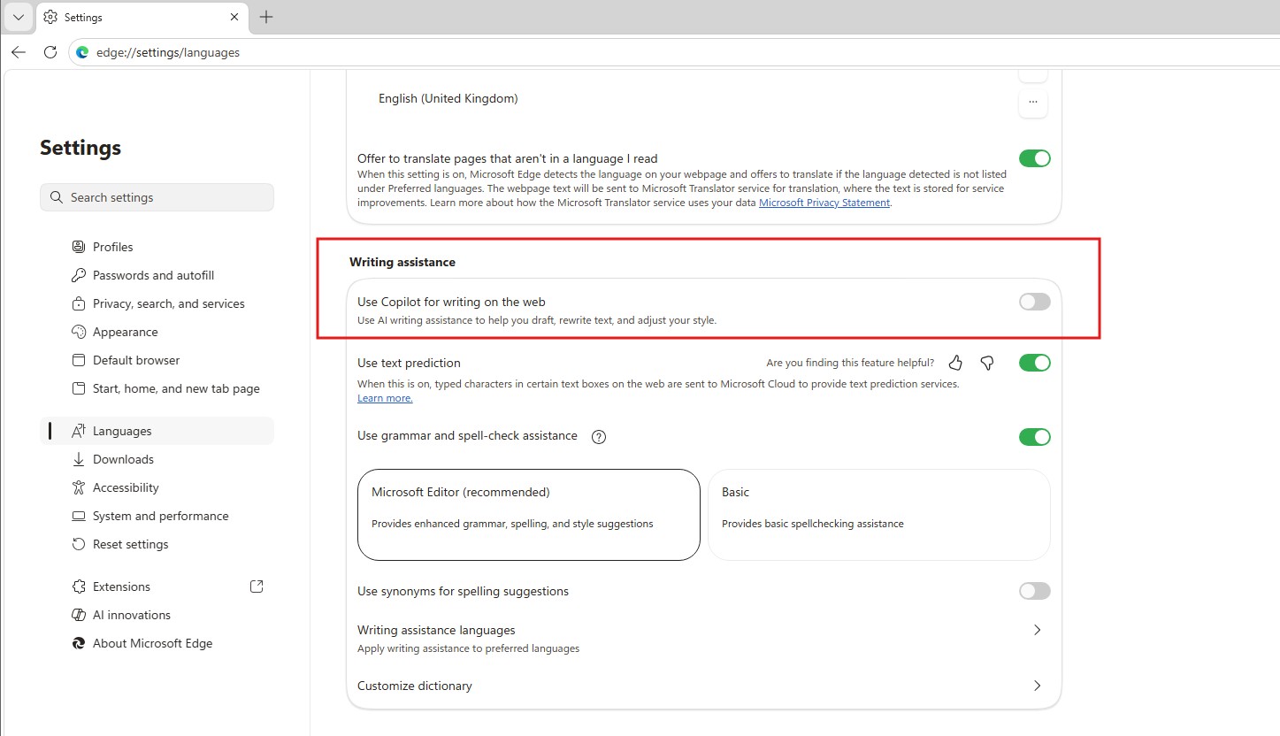Open the Microsoft Privacy Statement link
The width and height of the screenshot is (1280, 736).
tap(824, 202)
